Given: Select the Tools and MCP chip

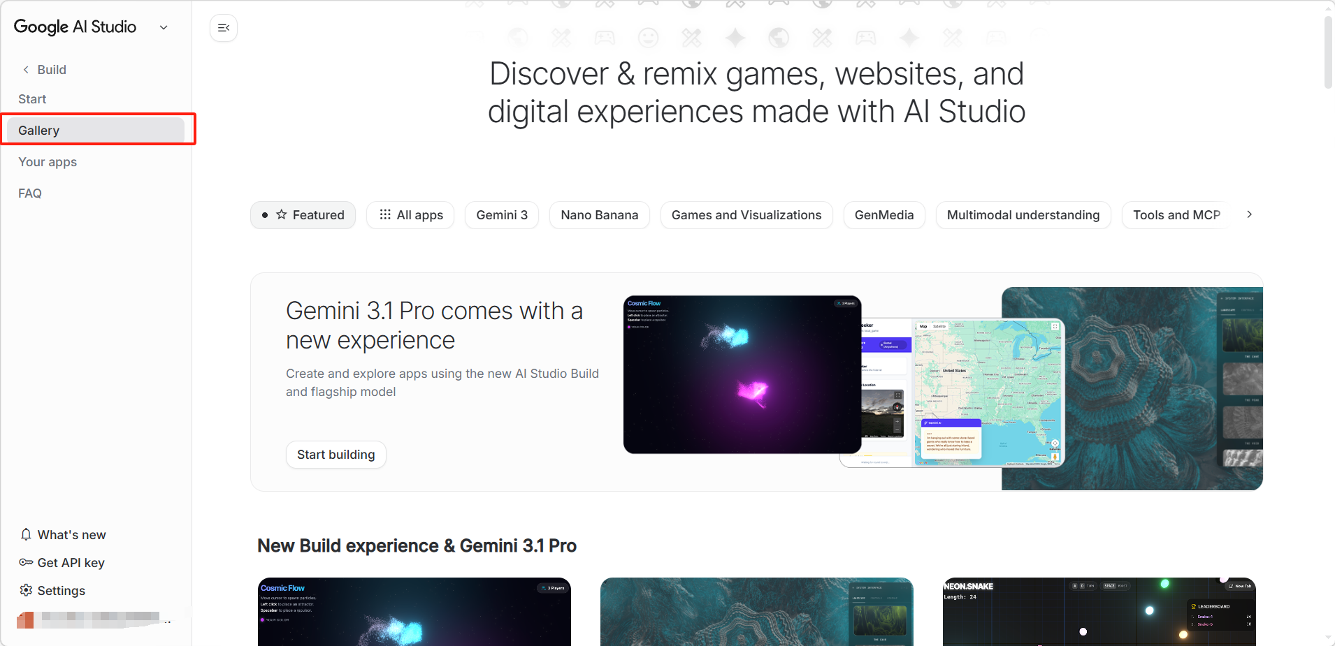Looking at the screenshot, I should click(x=1177, y=215).
